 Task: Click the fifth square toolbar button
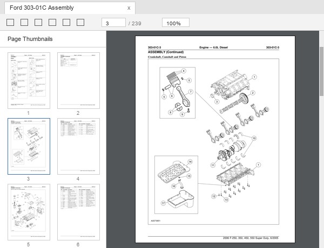[x=66, y=23]
